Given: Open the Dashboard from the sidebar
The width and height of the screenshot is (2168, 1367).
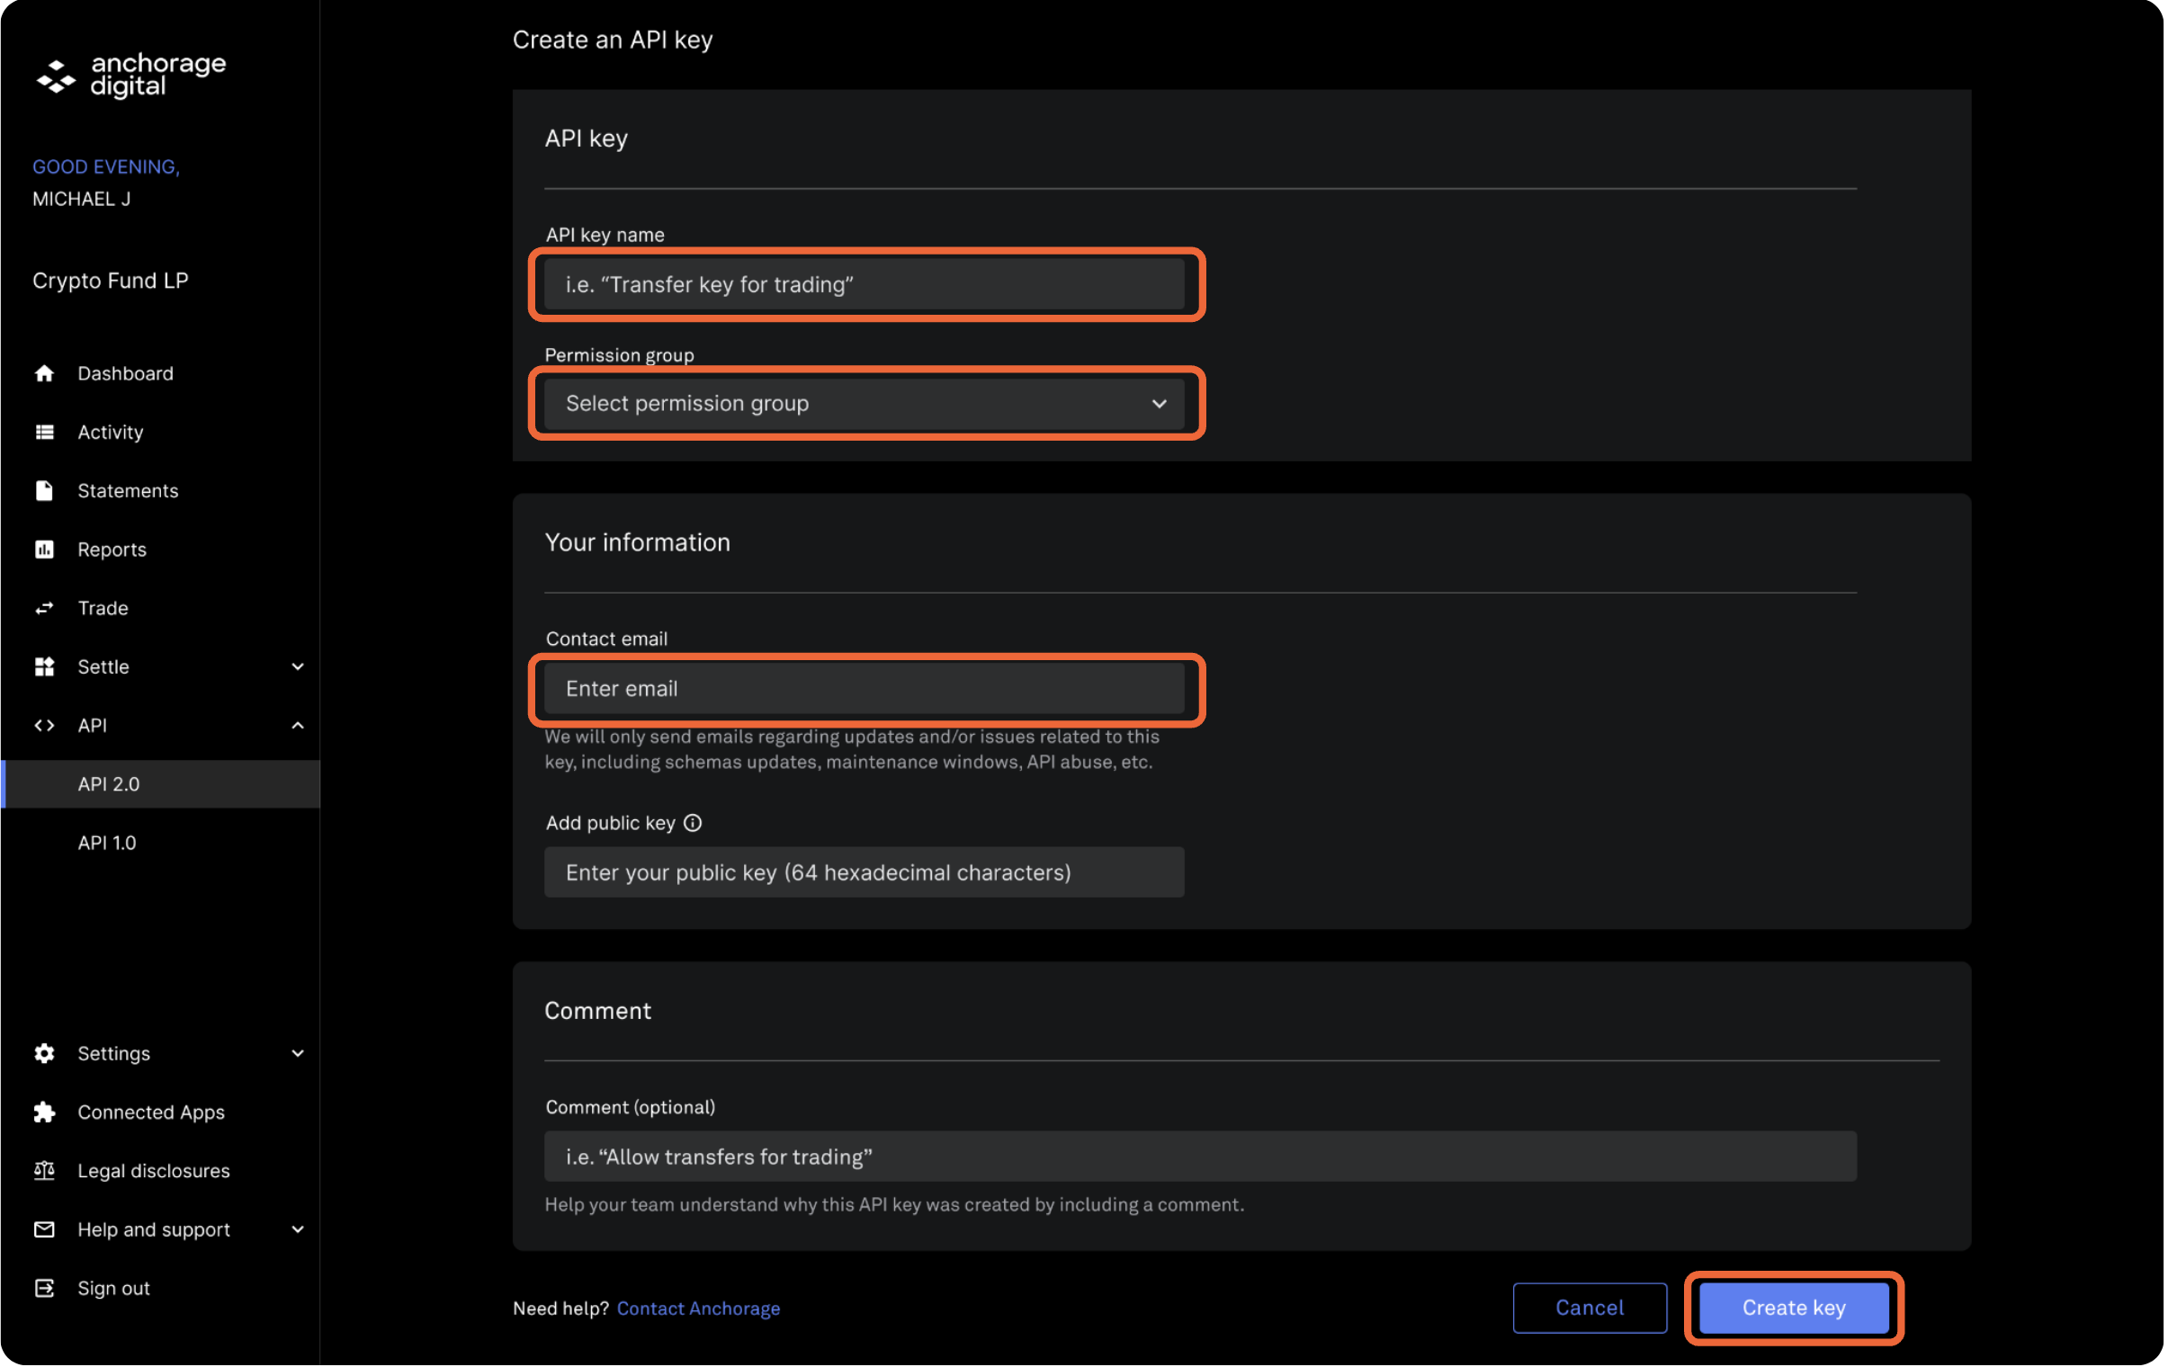Looking at the screenshot, I should 45,372.
